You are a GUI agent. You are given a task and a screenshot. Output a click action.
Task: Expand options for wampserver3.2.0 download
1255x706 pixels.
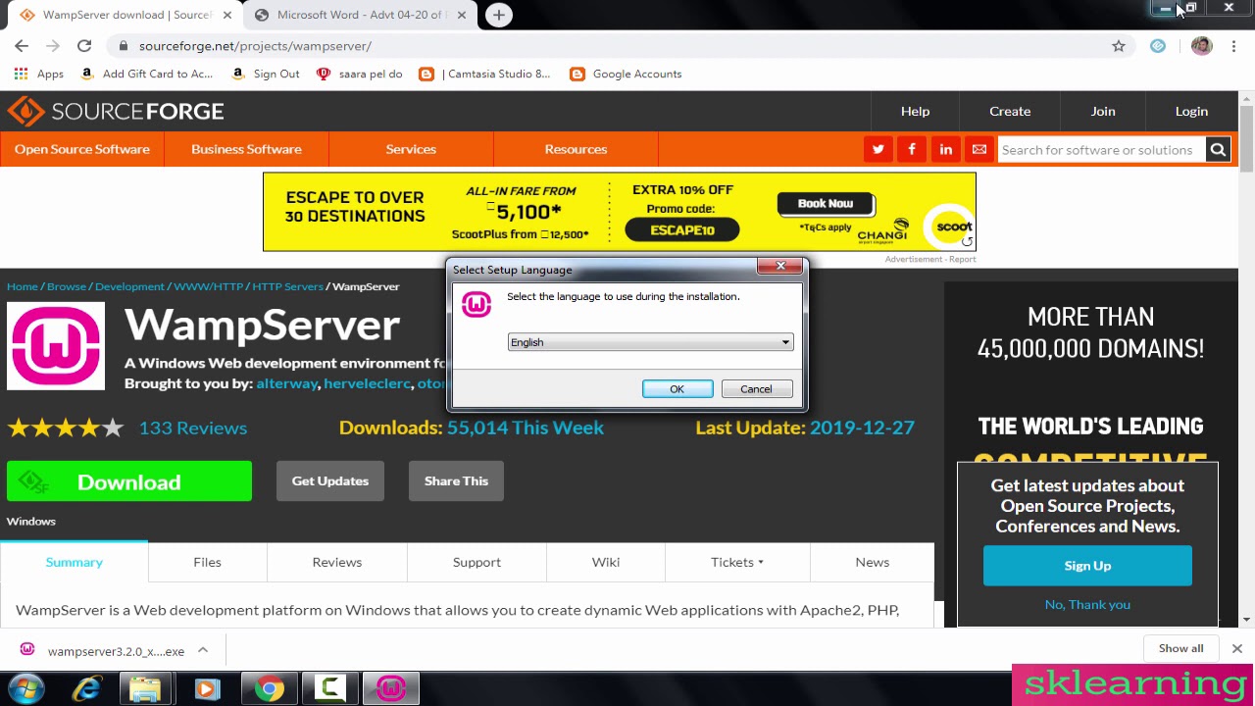[x=203, y=650]
